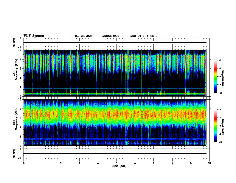The width and height of the screenshot is (236, 183).
Task: Click time axis tick label "5"
Action: tap(117, 163)
